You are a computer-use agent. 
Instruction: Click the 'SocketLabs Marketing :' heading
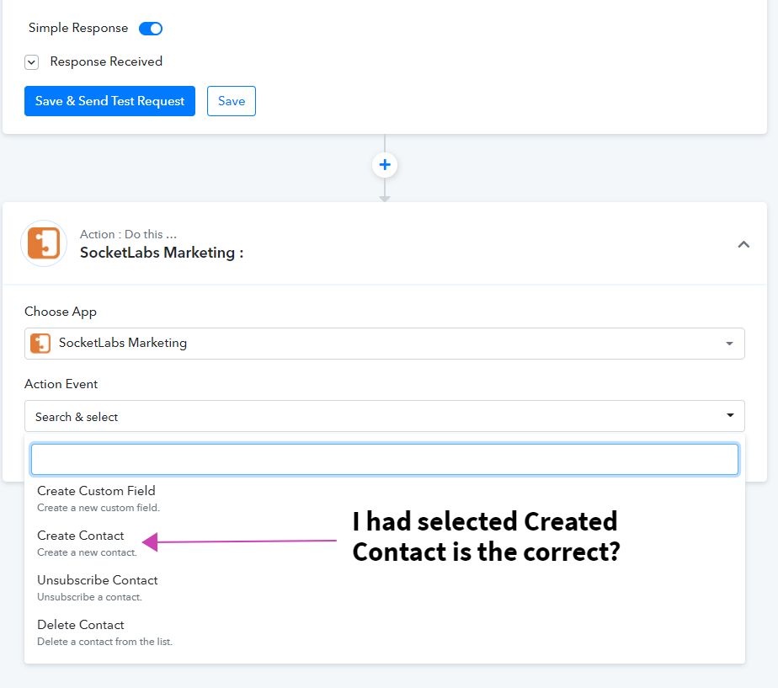coord(162,253)
